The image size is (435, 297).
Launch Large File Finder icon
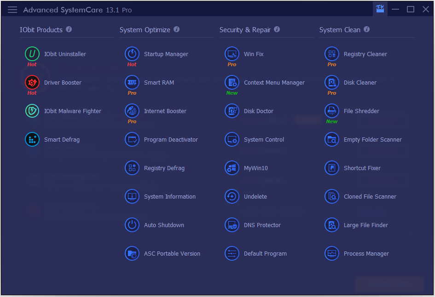point(332,225)
